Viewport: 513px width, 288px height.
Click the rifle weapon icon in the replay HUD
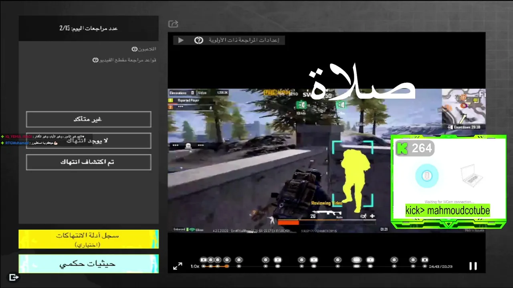[x=327, y=212]
